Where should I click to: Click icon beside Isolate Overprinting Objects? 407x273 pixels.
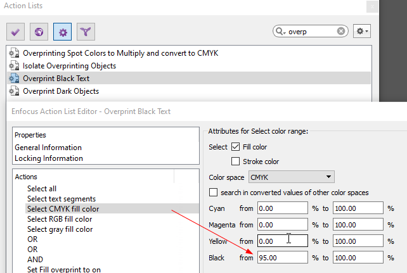pos(14,66)
